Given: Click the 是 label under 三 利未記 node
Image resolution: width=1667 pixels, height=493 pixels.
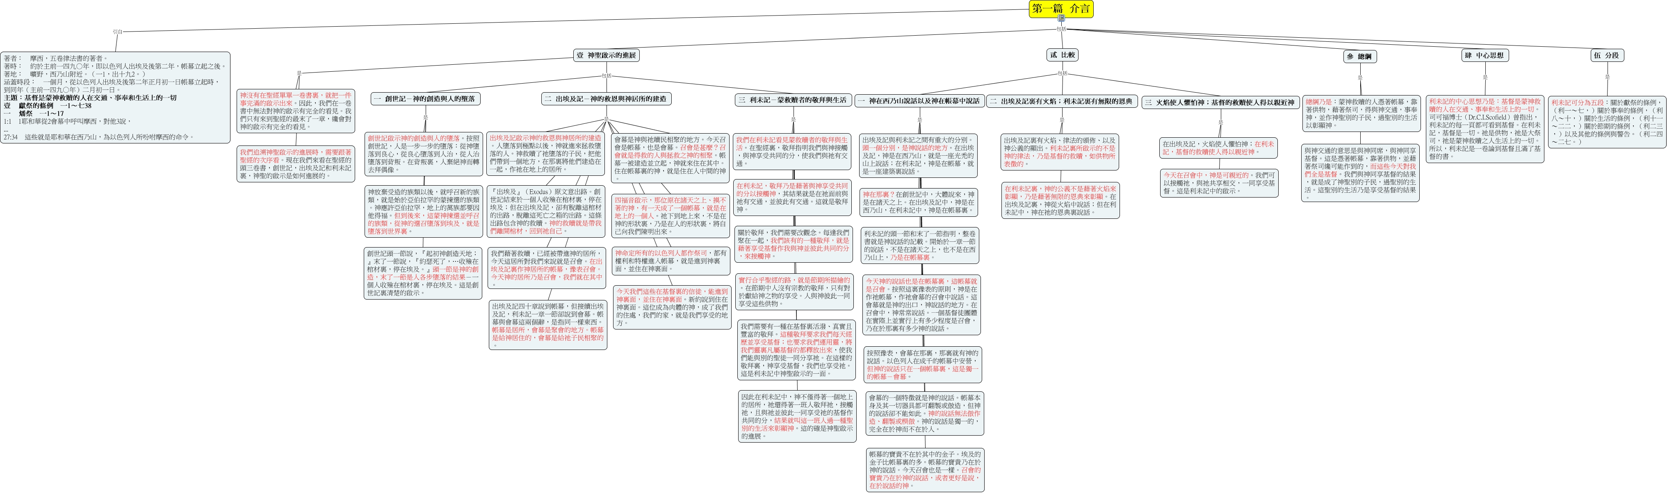Looking at the screenshot, I should point(793,119).
